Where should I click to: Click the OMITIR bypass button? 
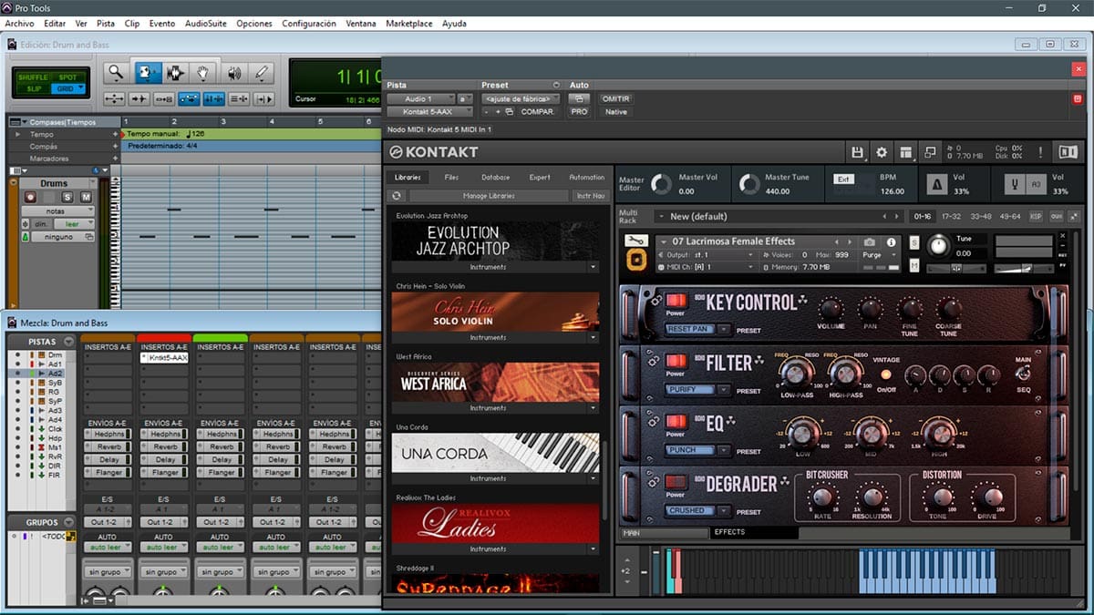coord(616,98)
